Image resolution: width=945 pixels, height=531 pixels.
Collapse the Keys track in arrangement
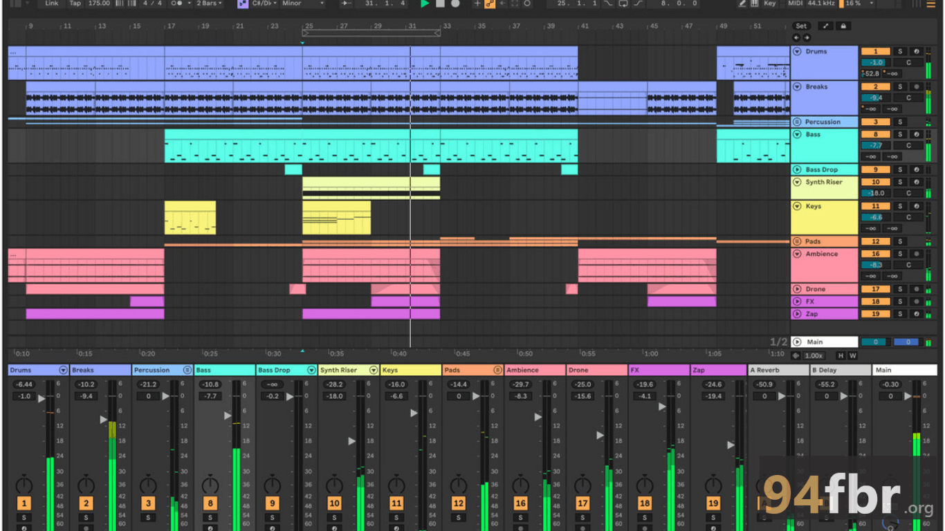[x=797, y=206]
